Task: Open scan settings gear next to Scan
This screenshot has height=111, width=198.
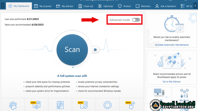Action: [95, 50]
